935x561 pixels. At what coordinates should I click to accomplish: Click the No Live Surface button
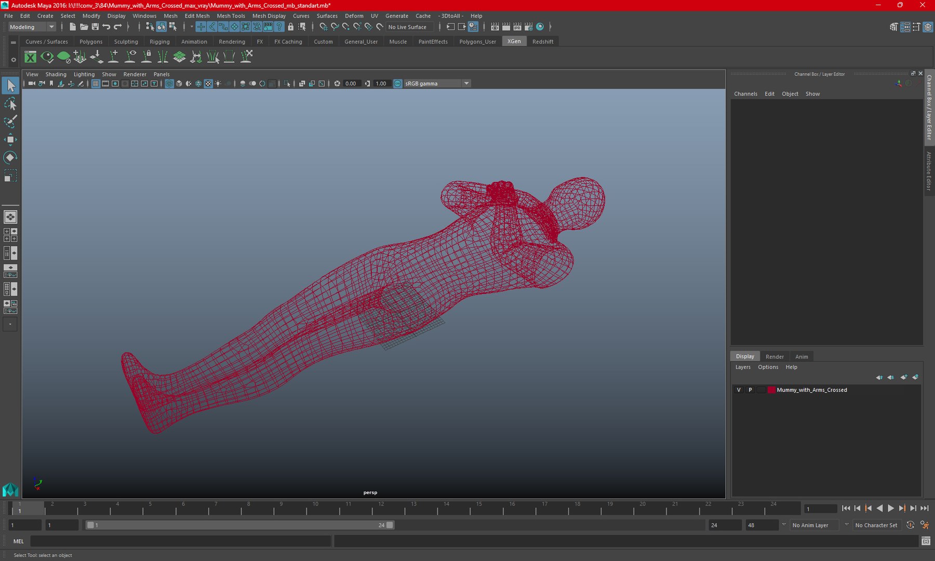(x=407, y=27)
